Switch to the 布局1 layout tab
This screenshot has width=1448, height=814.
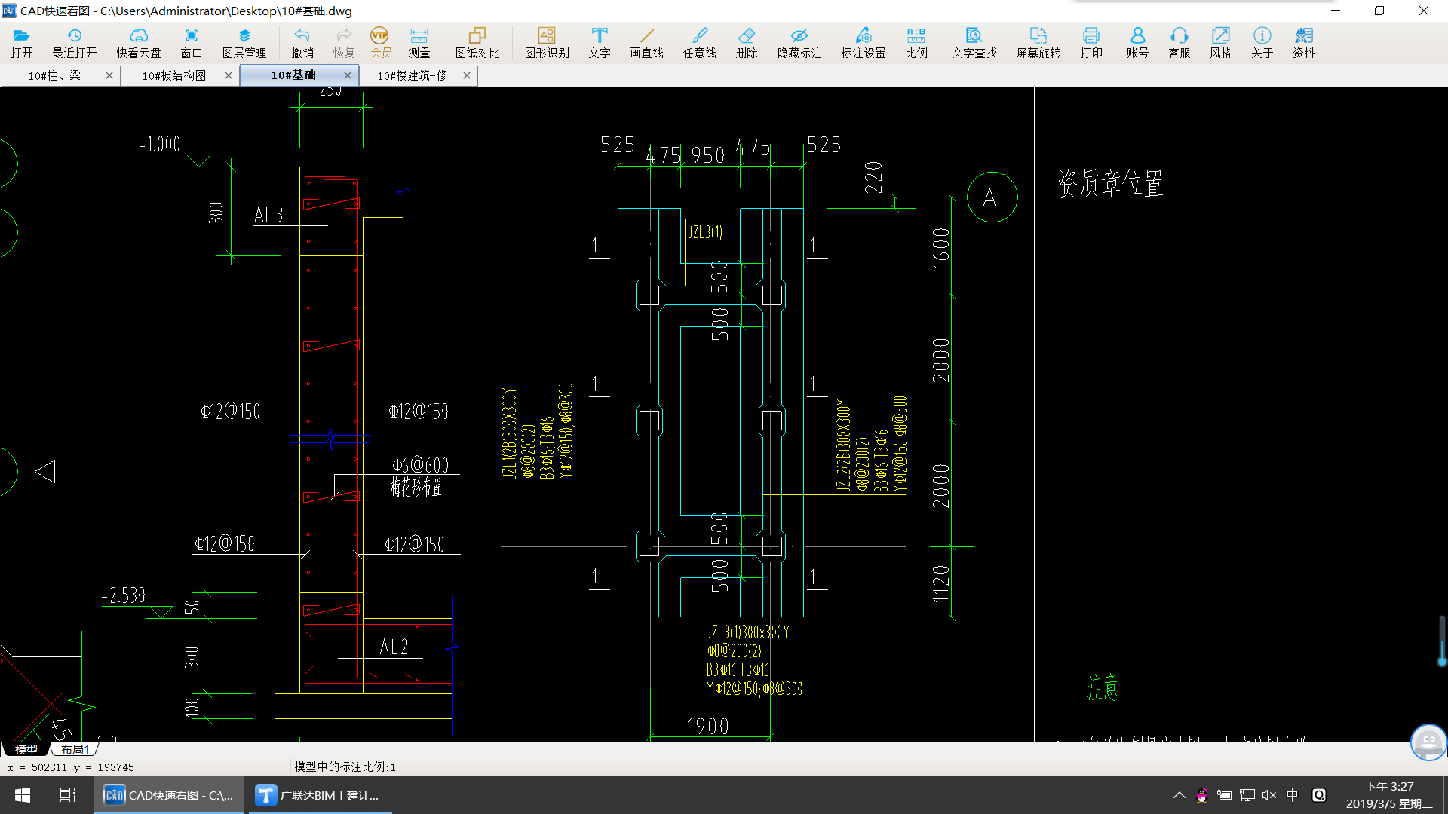(x=75, y=749)
